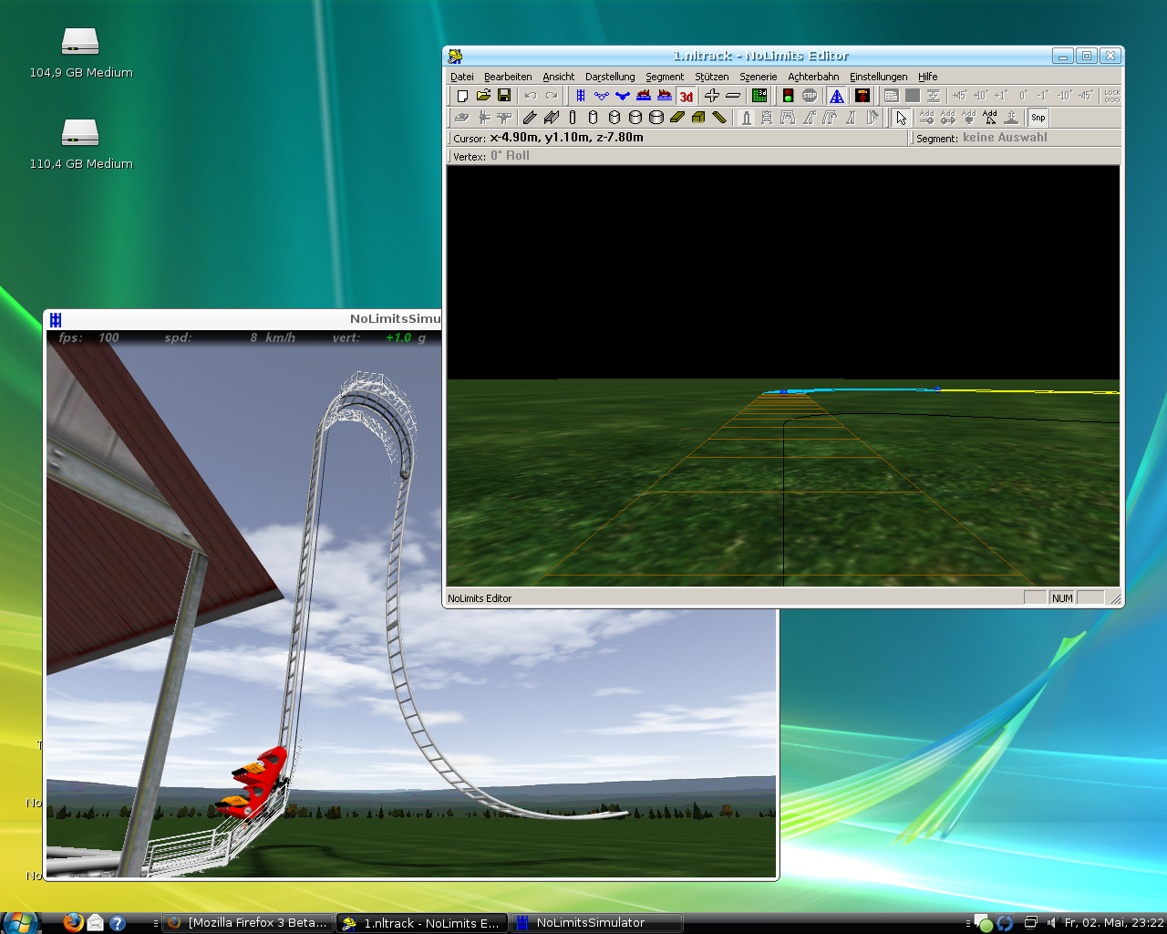Toggle the 3d view button
This screenshot has width=1167, height=934.
tap(687, 96)
